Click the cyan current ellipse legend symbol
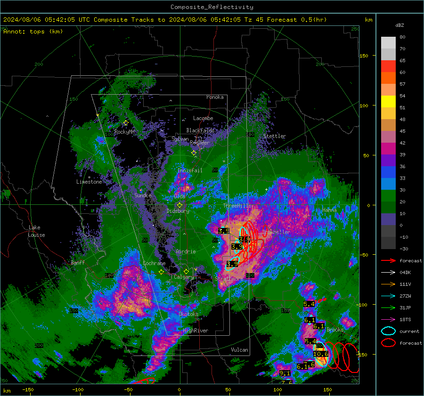Screen dimensions: 424x396 pos(388,331)
